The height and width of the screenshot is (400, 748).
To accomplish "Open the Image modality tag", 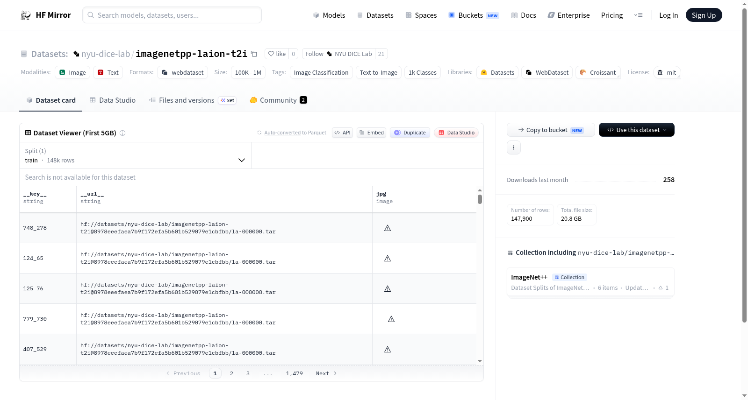I will [x=72, y=72].
